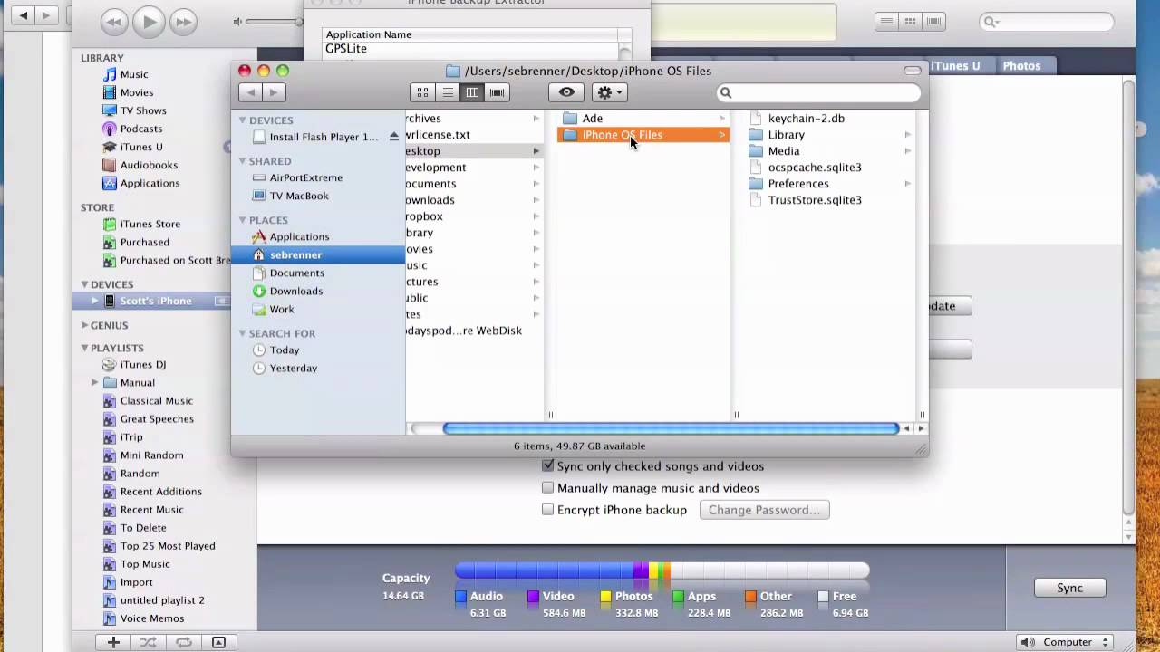Select Scott's iPhone device in iTunes

click(x=155, y=301)
